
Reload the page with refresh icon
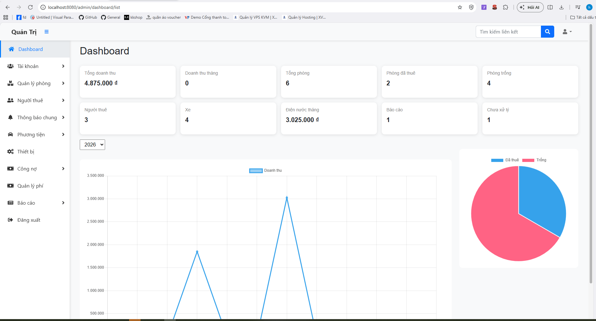click(x=30, y=7)
